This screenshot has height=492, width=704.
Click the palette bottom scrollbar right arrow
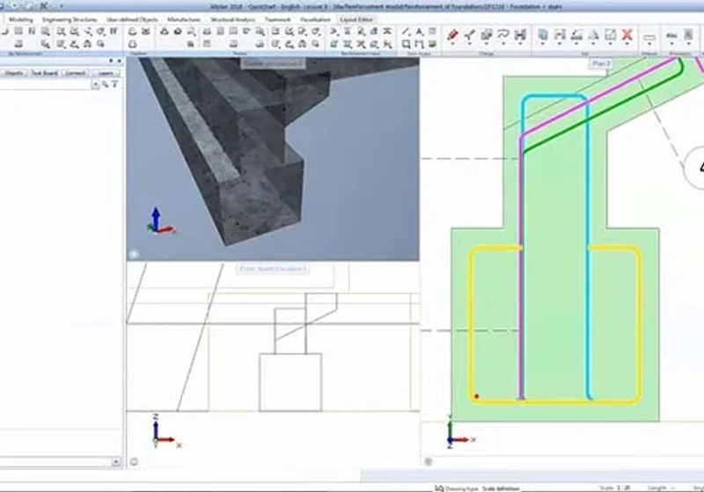point(116,461)
